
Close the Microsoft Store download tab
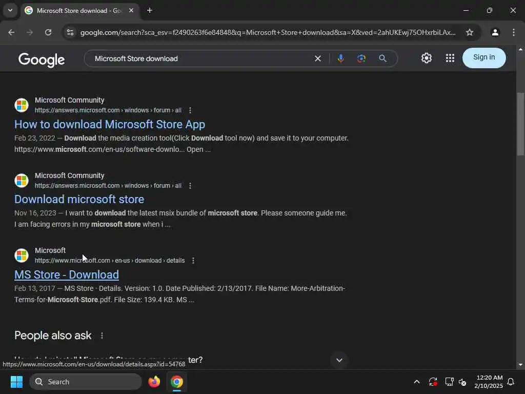[131, 10]
